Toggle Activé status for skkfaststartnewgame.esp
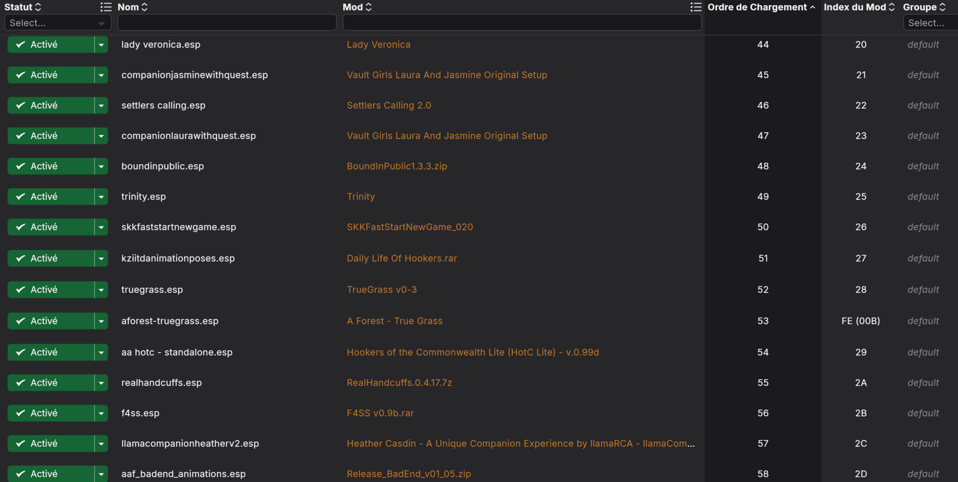The width and height of the screenshot is (958, 482). tap(51, 227)
